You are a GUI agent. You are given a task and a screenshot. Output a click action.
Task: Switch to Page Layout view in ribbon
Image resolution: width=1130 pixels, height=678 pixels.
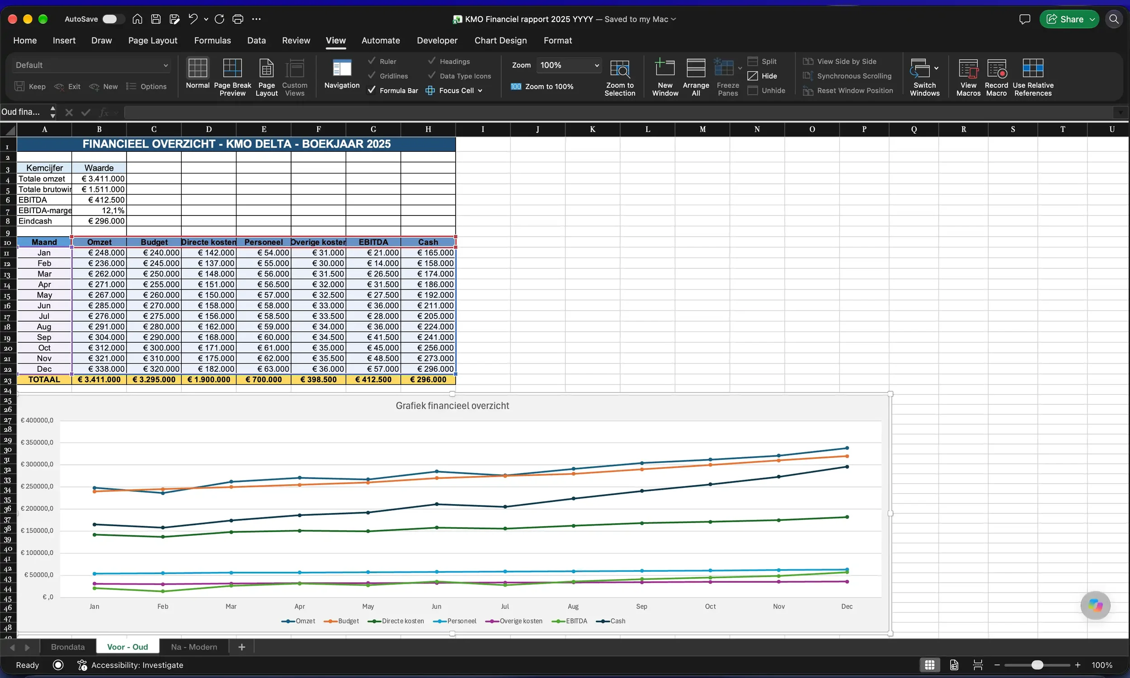(x=267, y=77)
